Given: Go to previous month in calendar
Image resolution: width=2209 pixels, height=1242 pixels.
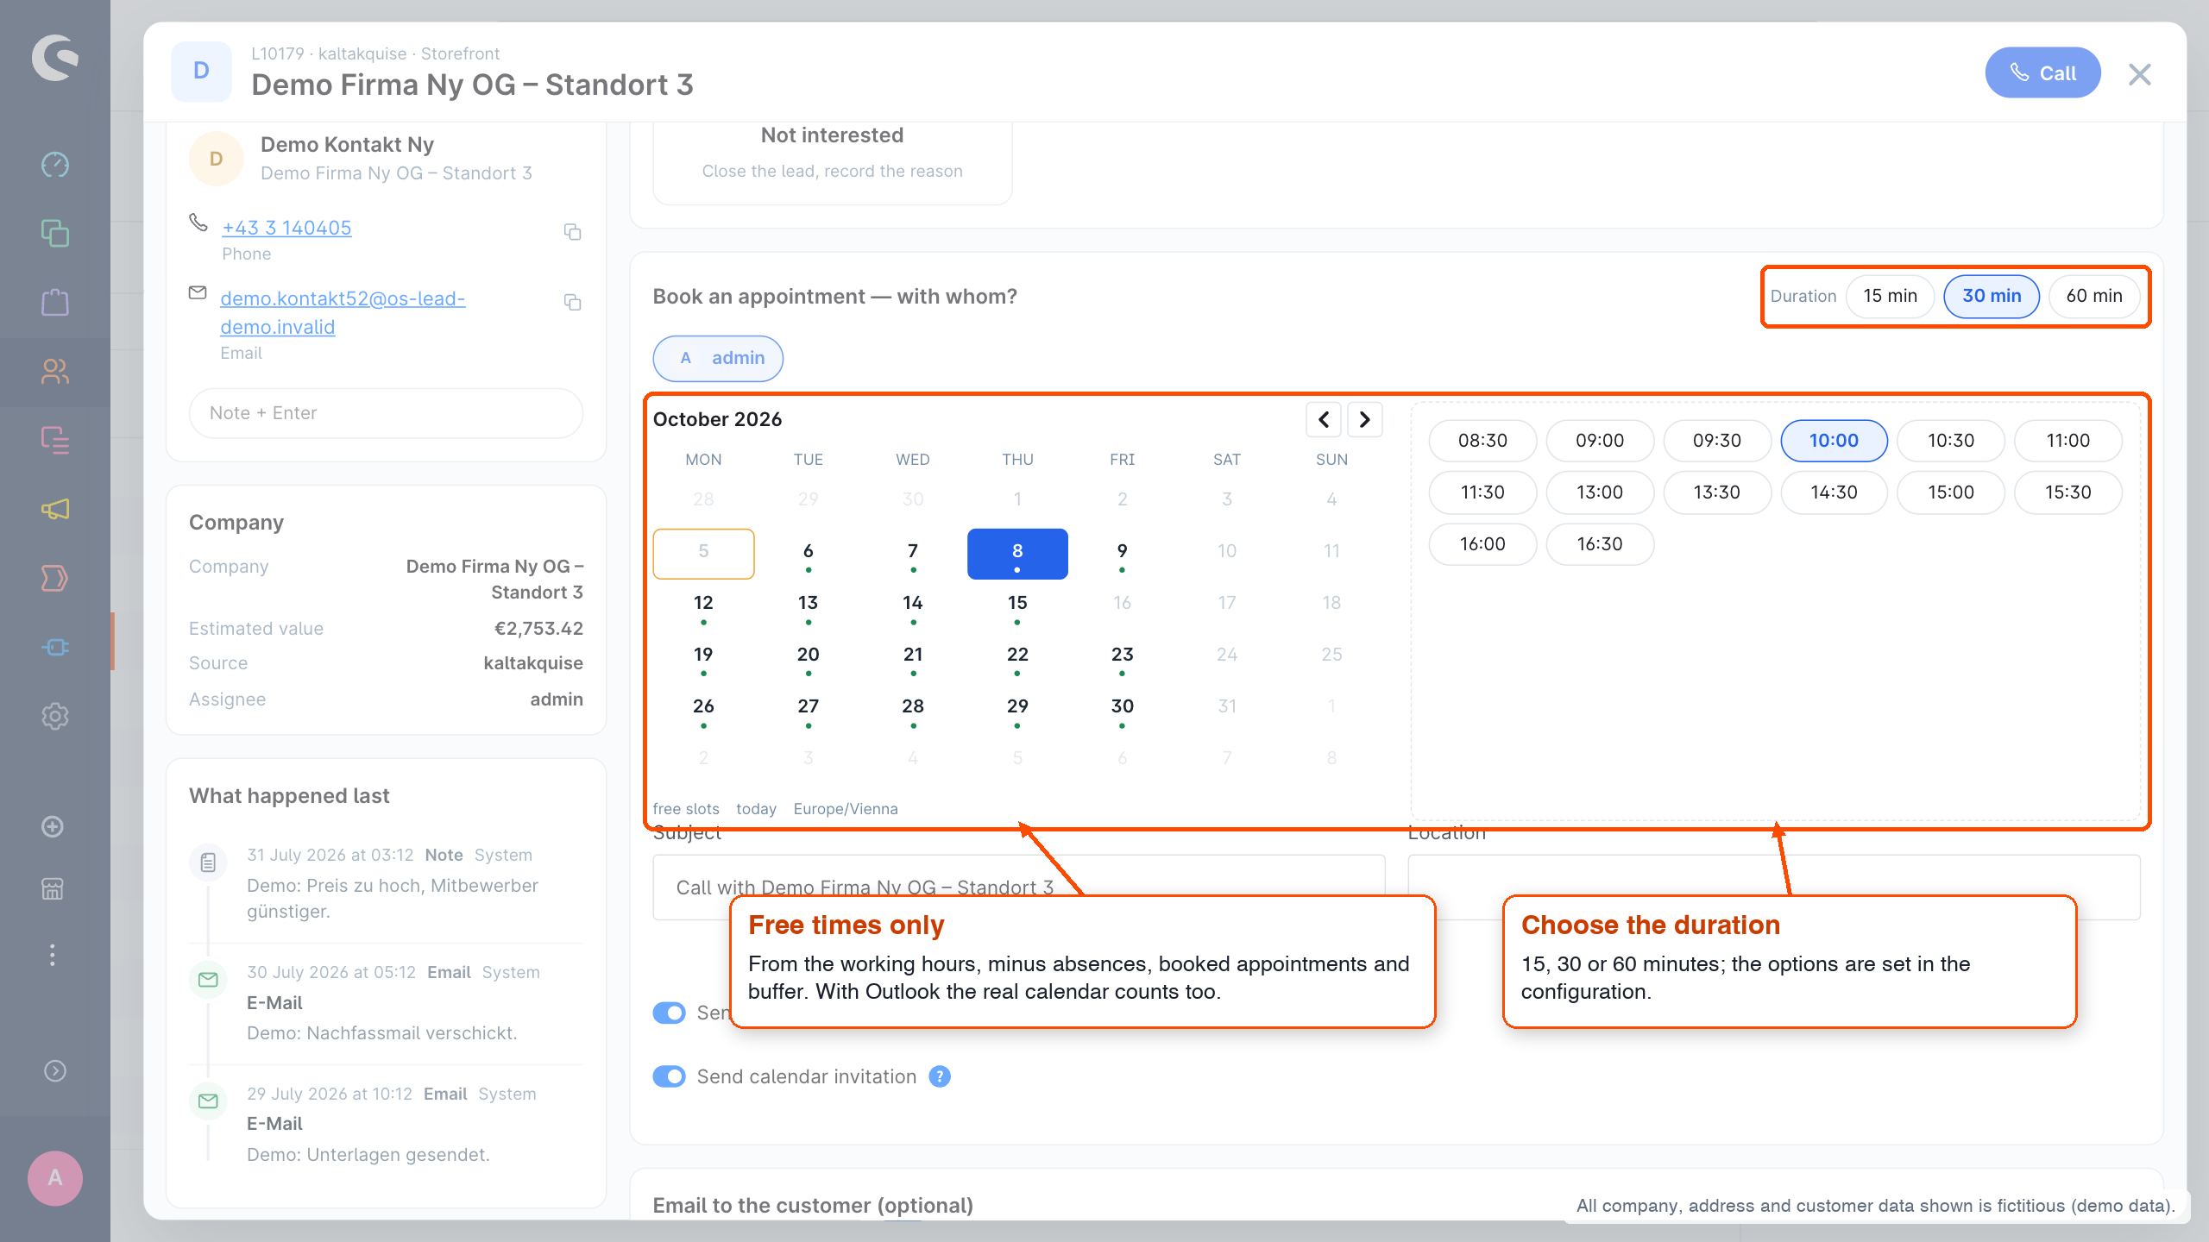Looking at the screenshot, I should (1324, 419).
